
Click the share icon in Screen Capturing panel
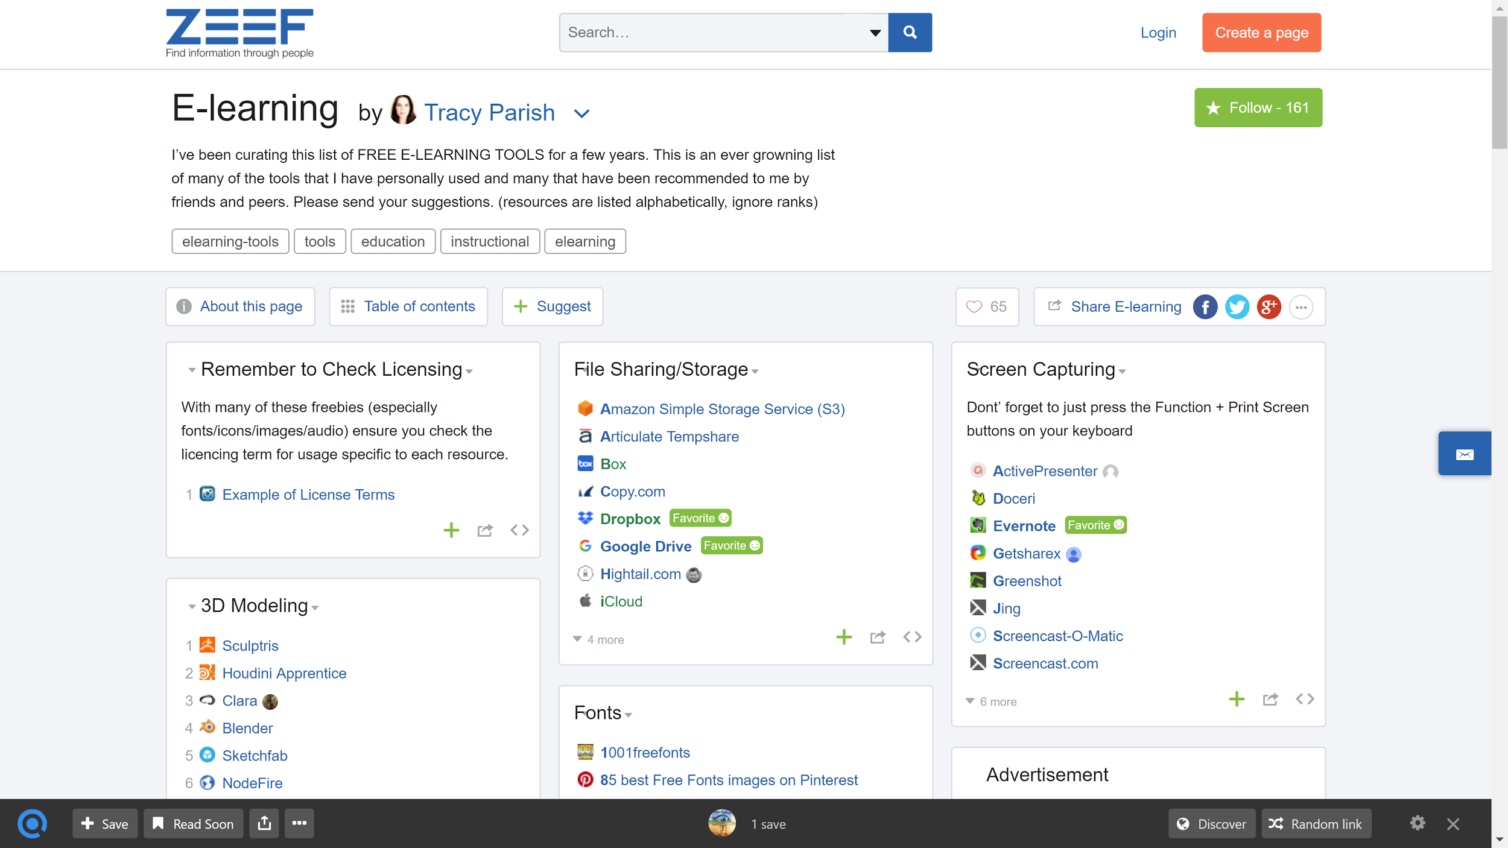point(1270,700)
